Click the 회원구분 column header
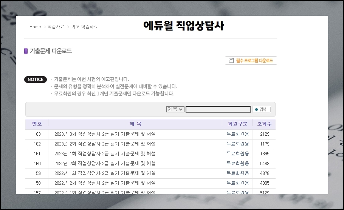344x210 pixels. click(238, 124)
